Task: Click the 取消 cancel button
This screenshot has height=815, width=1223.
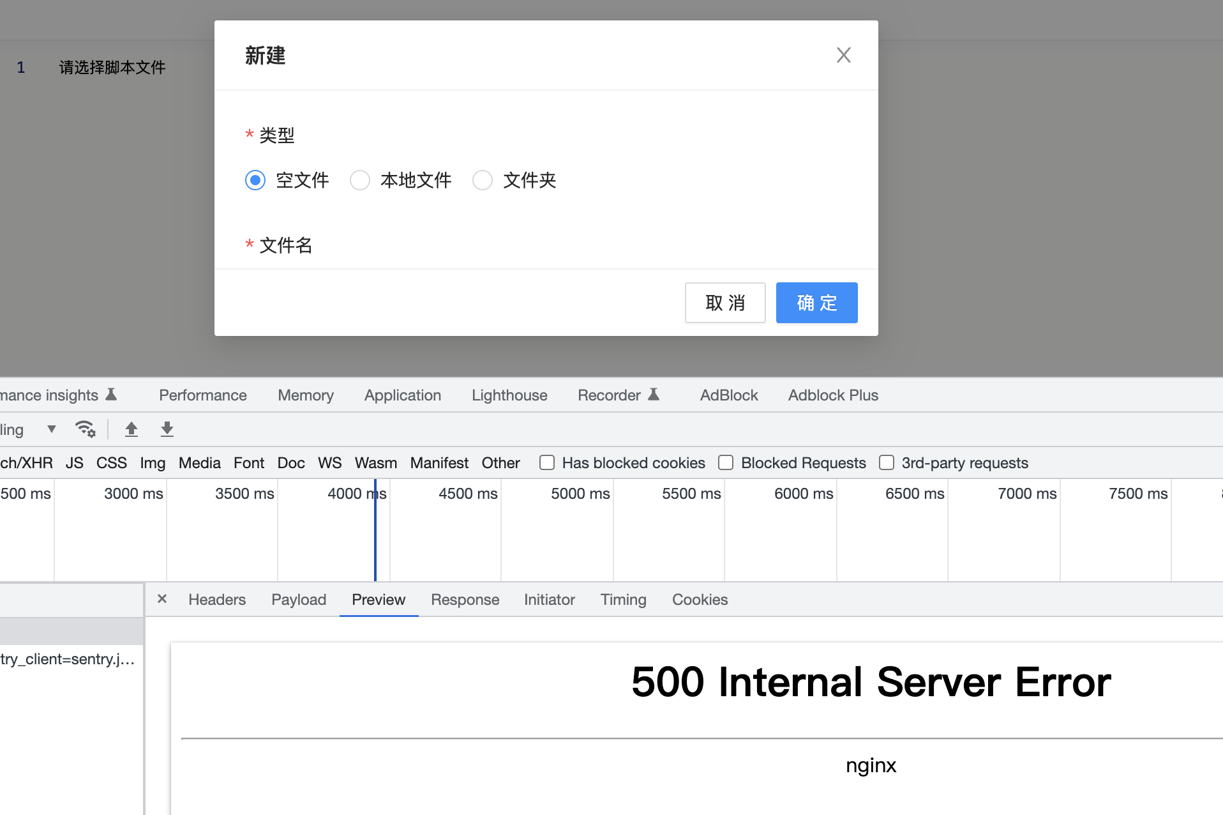Action: click(x=725, y=303)
